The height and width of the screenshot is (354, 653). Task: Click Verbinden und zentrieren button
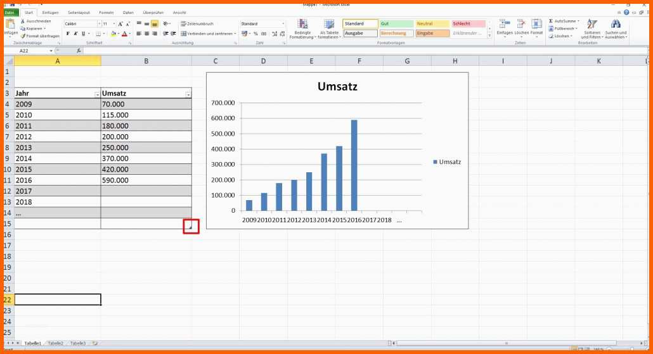208,34
